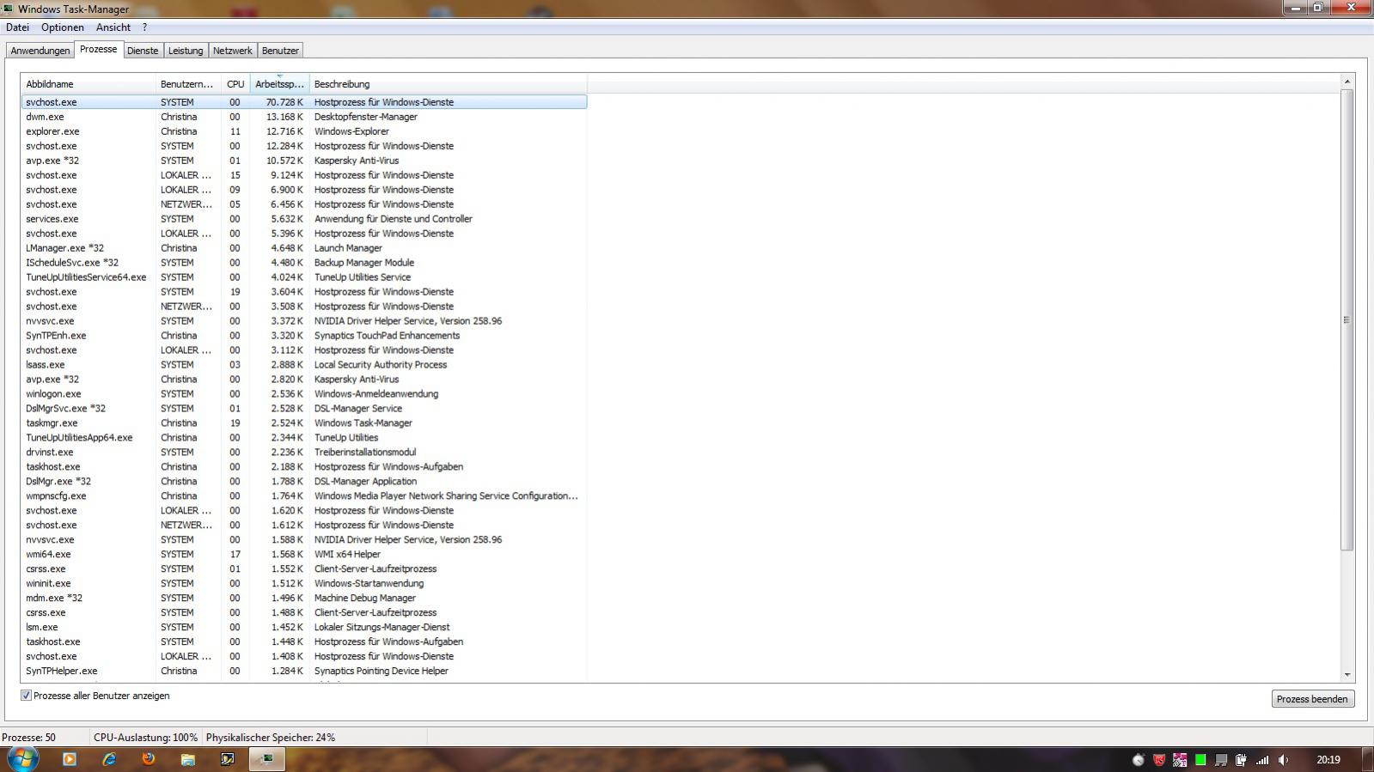Click the gray network computers tray icon
The width and height of the screenshot is (1374, 772).
1221,760
